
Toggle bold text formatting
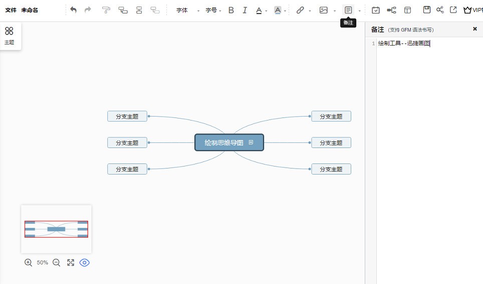coord(231,10)
